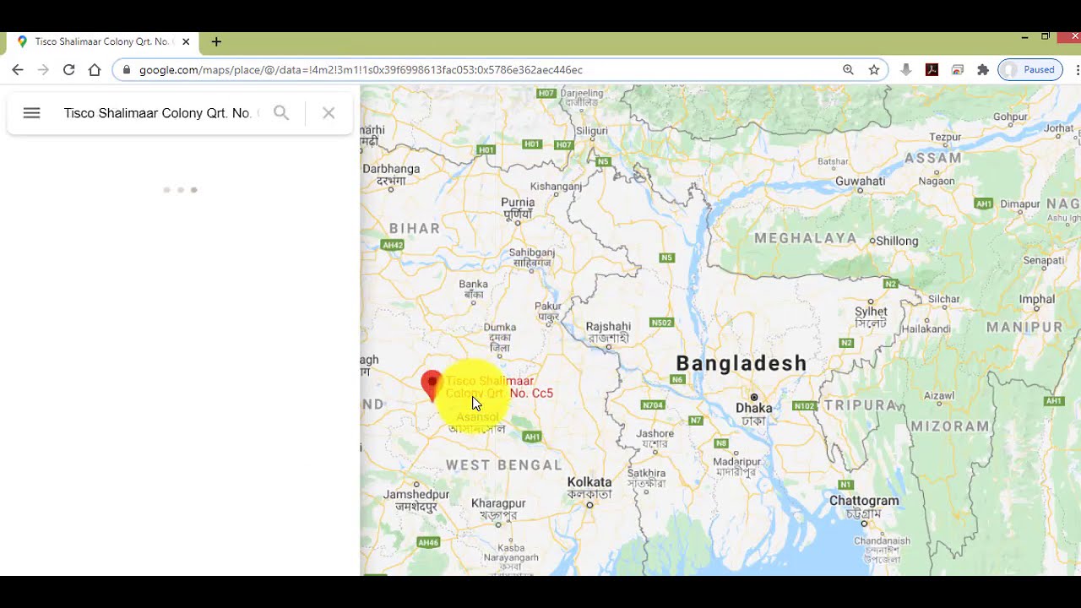Click the cast media extension icon

957,70
